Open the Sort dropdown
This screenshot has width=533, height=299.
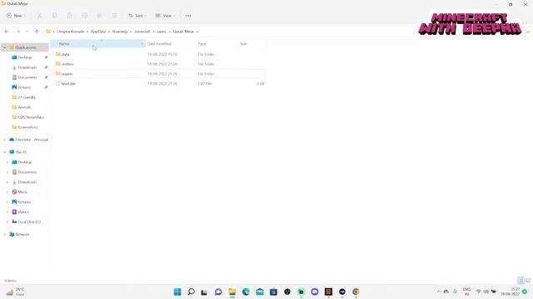(137, 16)
